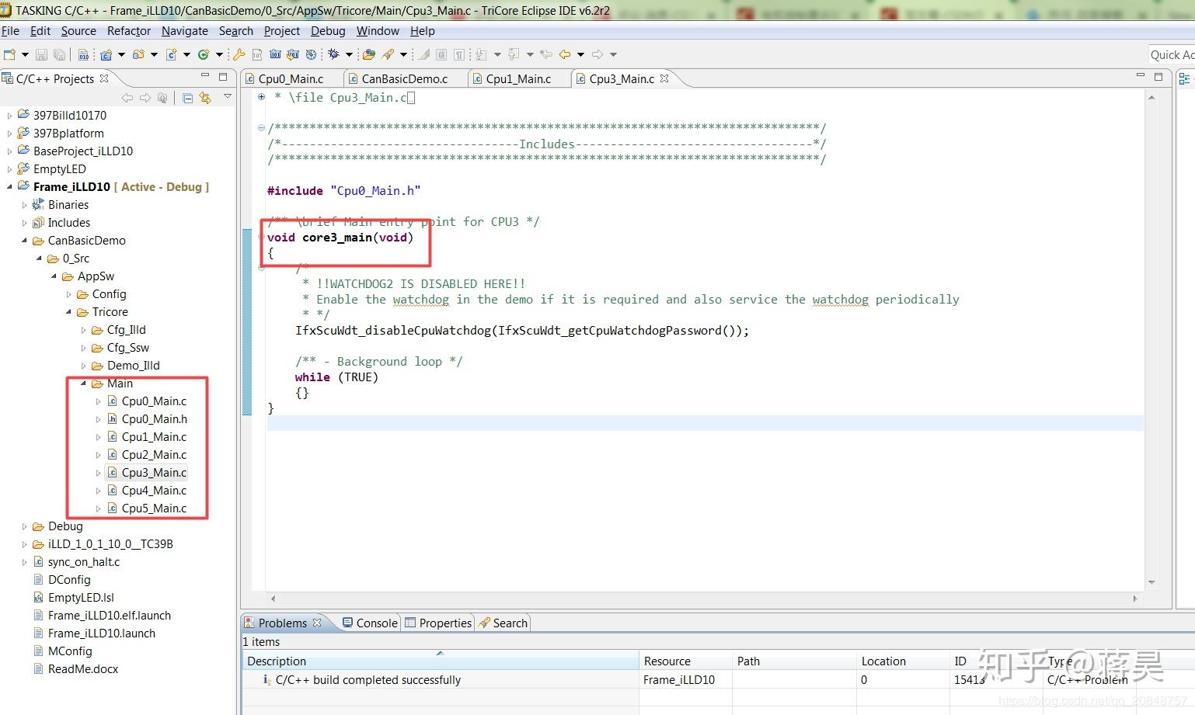Click the Collapse All icon in Projects
The height and width of the screenshot is (715, 1195).
pyautogui.click(x=187, y=98)
